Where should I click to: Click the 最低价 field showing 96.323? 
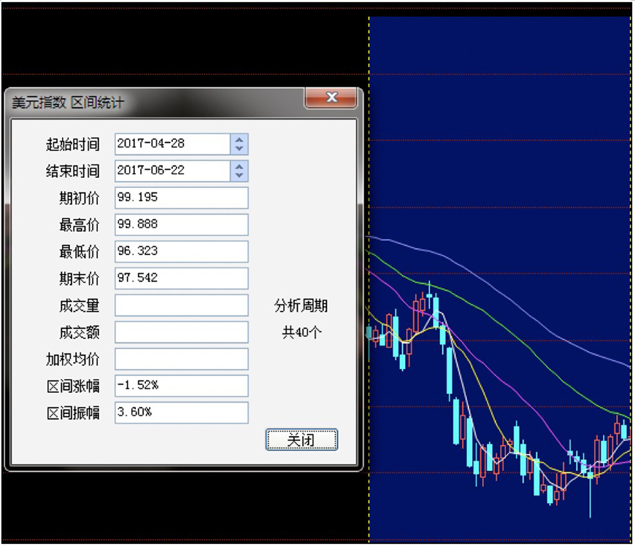tap(181, 251)
